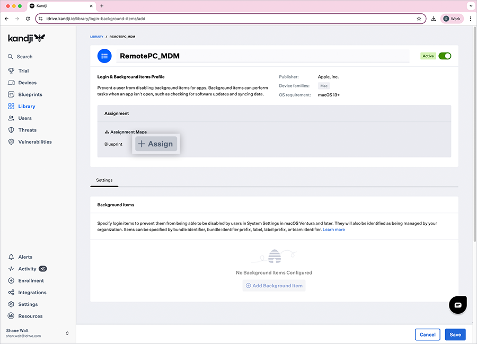The image size is (477, 344).
Task: Navigate to Users in sidebar
Action: click(25, 118)
